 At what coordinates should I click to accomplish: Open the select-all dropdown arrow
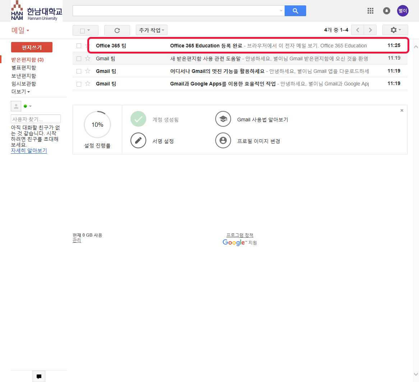pos(89,30)
